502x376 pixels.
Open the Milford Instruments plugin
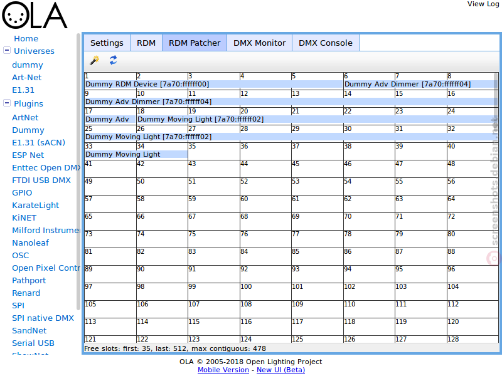46,230
